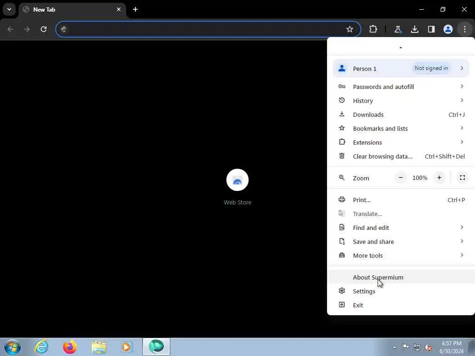Open the Extensions puzzle icon in toolbar
The width and height of the screenshot is (475, 356).
point(373,29)
